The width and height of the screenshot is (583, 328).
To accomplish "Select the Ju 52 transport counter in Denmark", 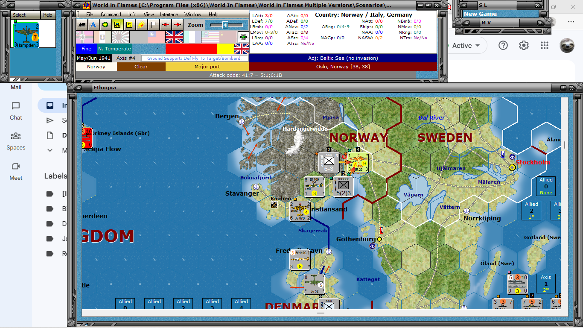I will pos(315,284).
